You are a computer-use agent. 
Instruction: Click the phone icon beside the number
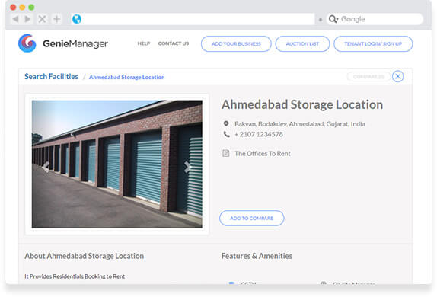pyautogui.click(x=227, y=134)
